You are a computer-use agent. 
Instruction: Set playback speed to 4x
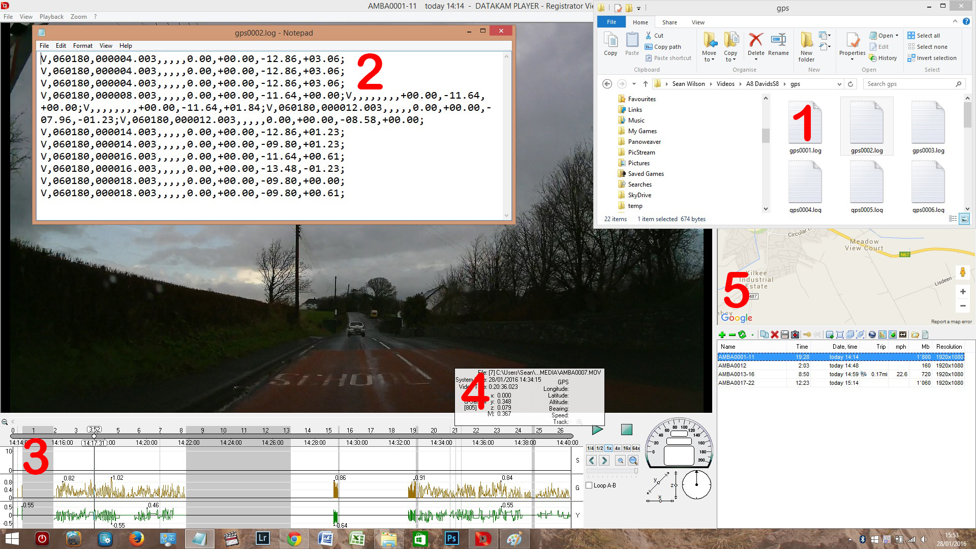pos(618,448)
